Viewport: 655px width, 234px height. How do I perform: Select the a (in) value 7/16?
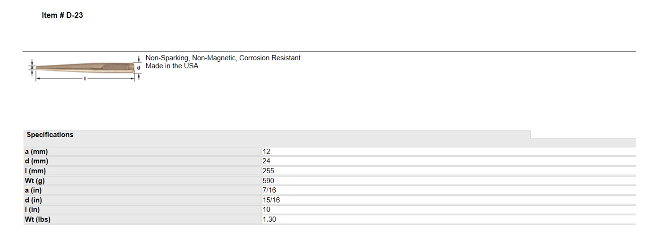pos(269,190)
